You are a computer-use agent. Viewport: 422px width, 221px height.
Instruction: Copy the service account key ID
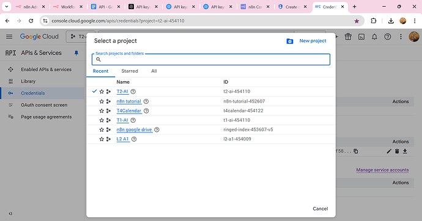356,151
